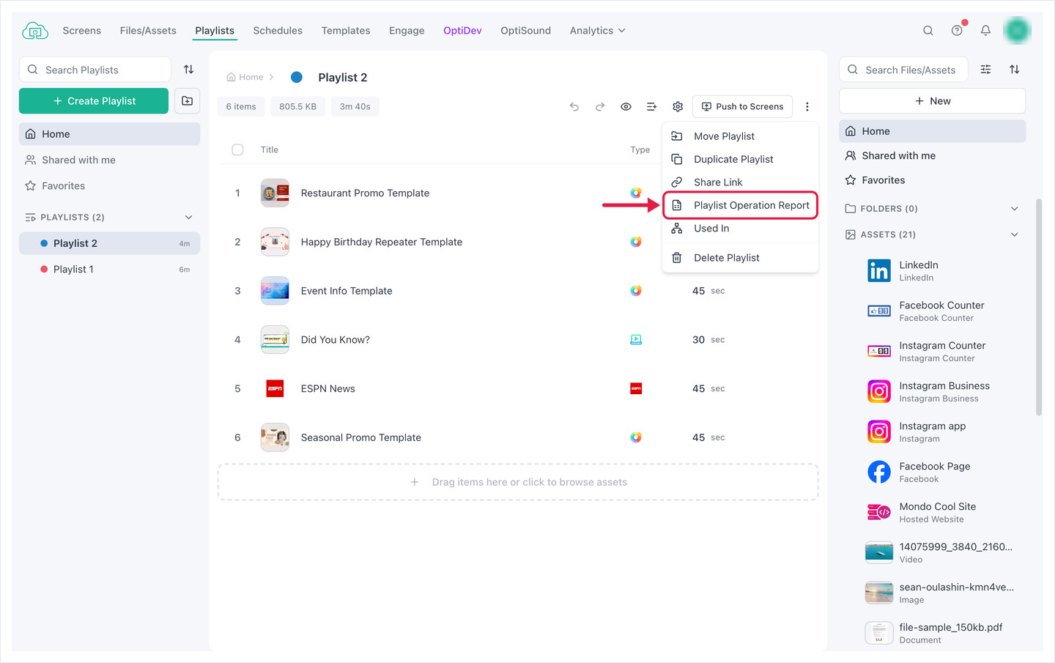The image size is (1055, 663).
Task: Go to the Home breadcrumb link
Action: (x=245, y=78)
